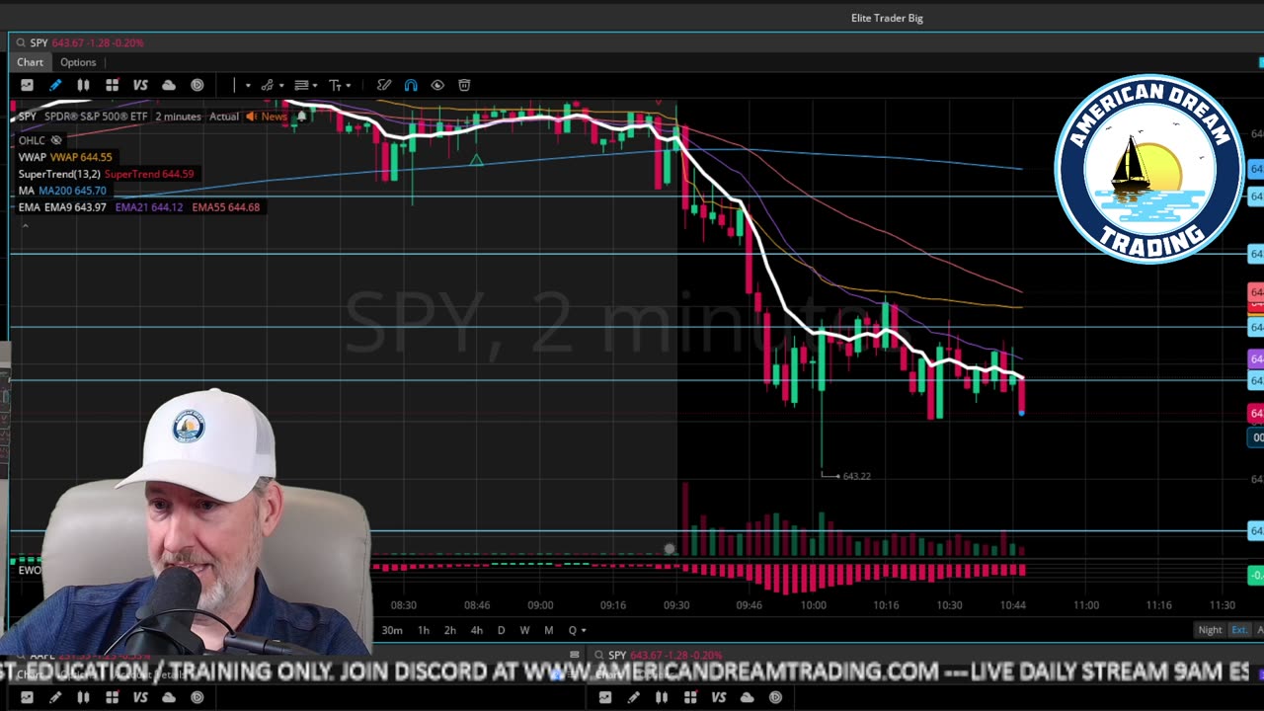Click candlestick icon in lower SPY panel toolbar

662,697
